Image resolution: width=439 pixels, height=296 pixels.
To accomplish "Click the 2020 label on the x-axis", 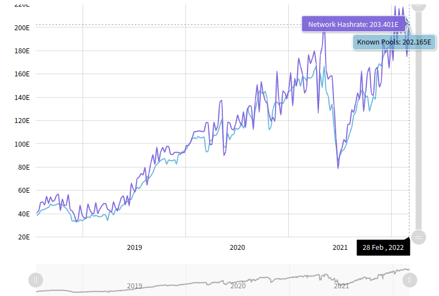I will 238,248.
